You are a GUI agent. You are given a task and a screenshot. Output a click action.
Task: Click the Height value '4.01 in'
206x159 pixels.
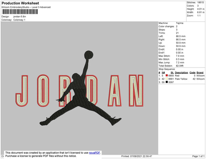(x=201, y=9)
